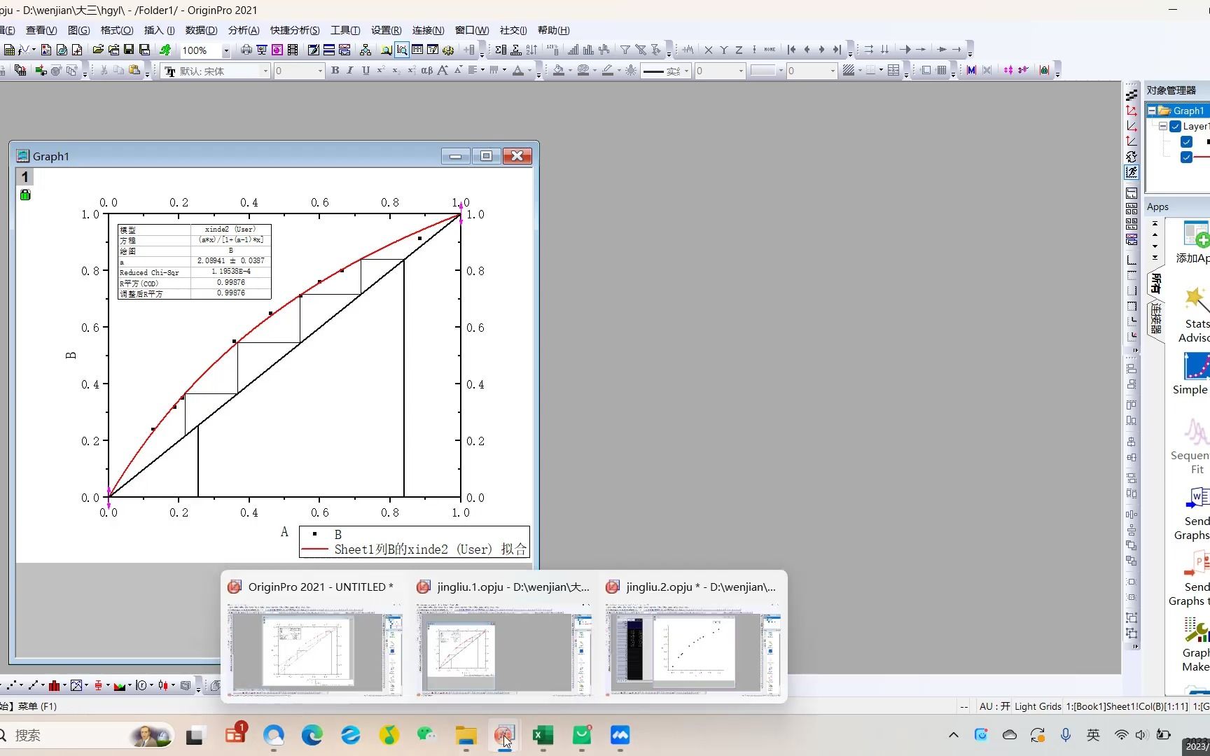The image size is (1210, 756).
Task: Click the Print icon in the toolbar
Action: (x=246, y=50)
